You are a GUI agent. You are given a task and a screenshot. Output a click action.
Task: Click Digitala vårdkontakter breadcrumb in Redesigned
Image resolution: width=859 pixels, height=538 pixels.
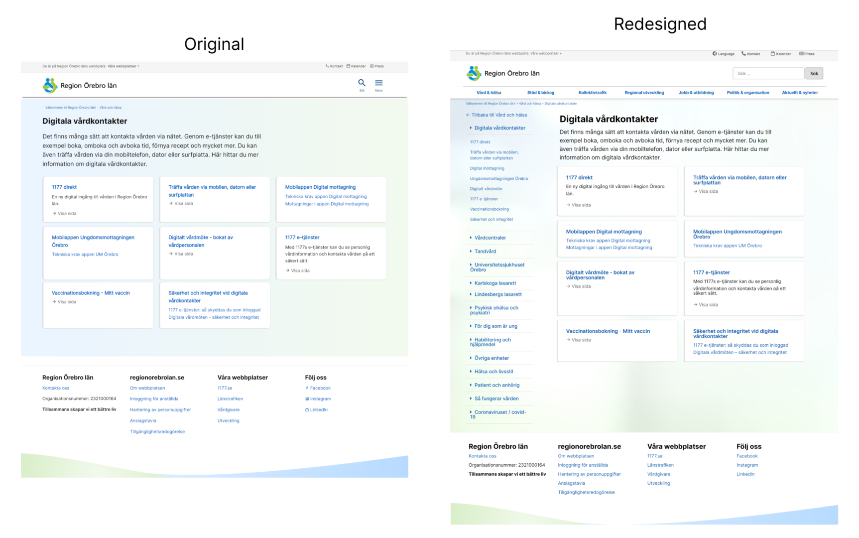click(560, 104)
